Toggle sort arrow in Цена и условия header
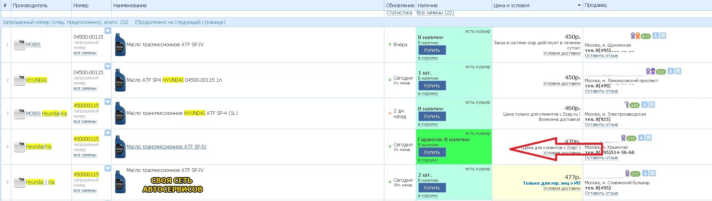The height and width of the screenshot is (201, 712). click(579, 5)
